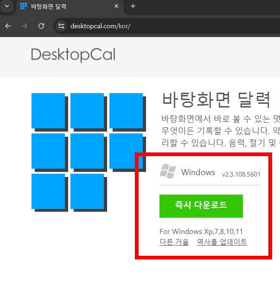Click the version v2.3.108.5601 text

(x=241, y=174)
